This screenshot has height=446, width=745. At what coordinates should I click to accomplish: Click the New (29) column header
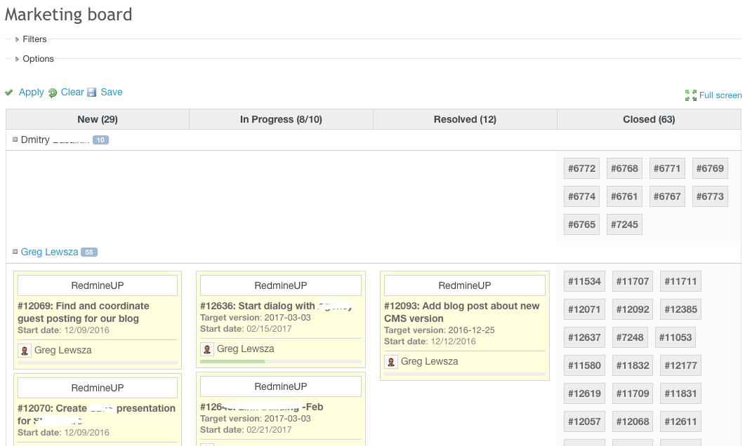pyautogui.click(x=97, y=119)
